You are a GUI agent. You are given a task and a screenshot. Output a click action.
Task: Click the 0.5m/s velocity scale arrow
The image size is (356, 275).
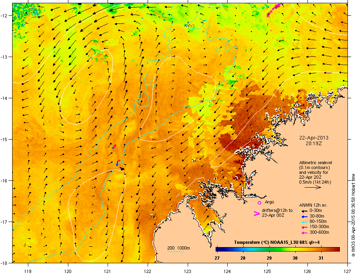click(313, 187)
